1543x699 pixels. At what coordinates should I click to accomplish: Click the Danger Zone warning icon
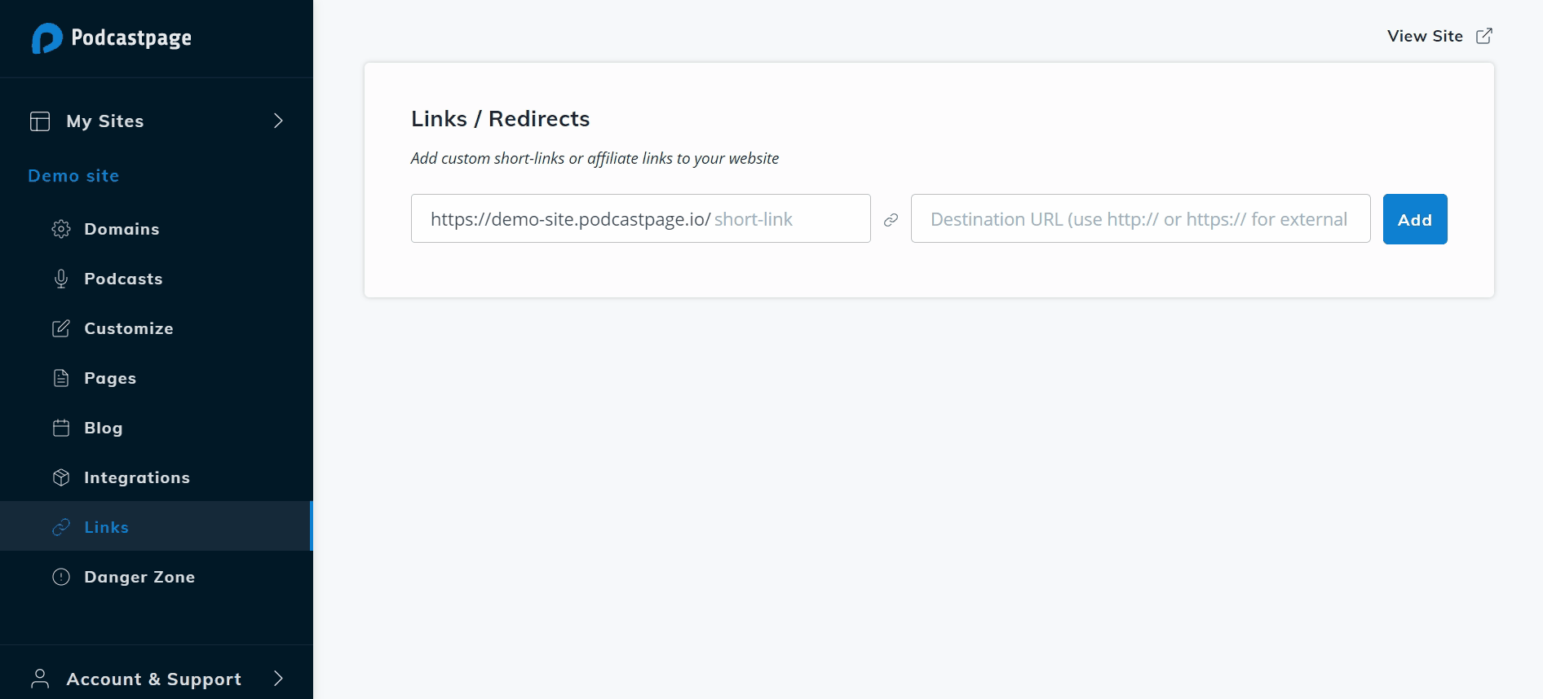[x=61, y=577]
